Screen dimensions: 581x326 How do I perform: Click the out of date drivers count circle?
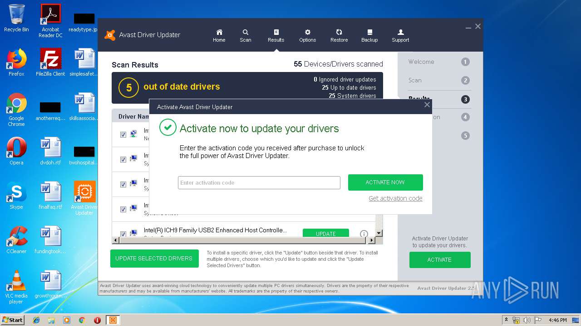click(x=128, y=88)
